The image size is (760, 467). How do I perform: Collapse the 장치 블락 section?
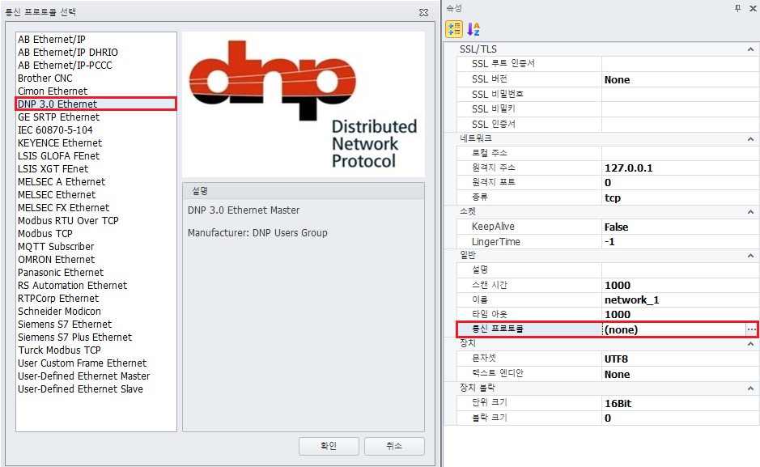click(750, 388)
